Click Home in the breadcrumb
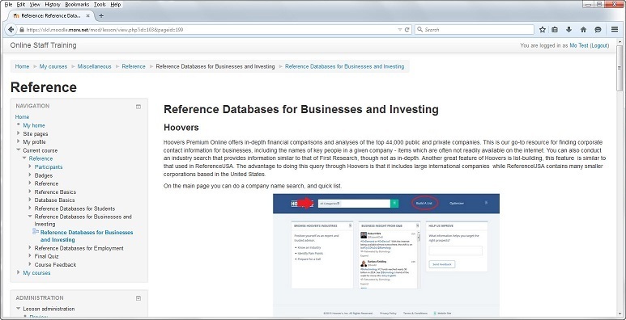The width and height of the screenshot is (626, 320). click(x=22, y=66)
